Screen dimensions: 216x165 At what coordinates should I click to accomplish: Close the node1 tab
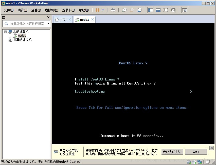93,19
